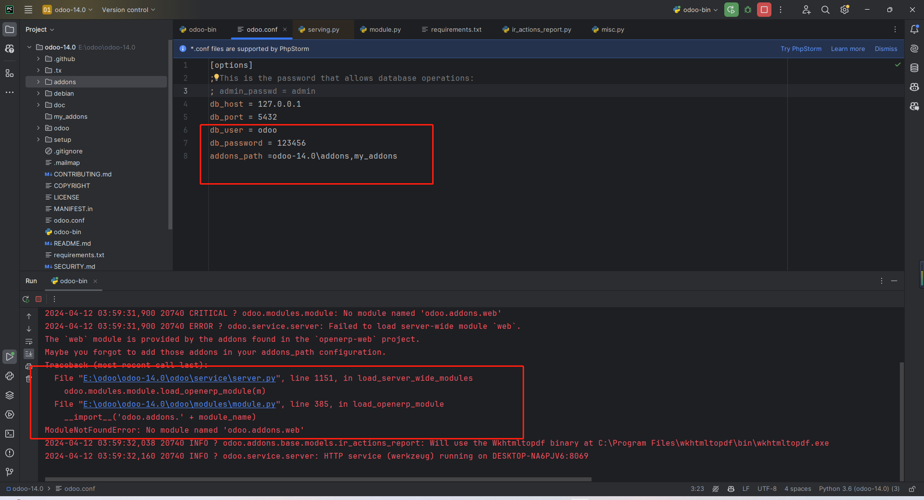Open Services tool window icon
The width and height of the screenshot is (924, 500).
click(x=10, y=414)
